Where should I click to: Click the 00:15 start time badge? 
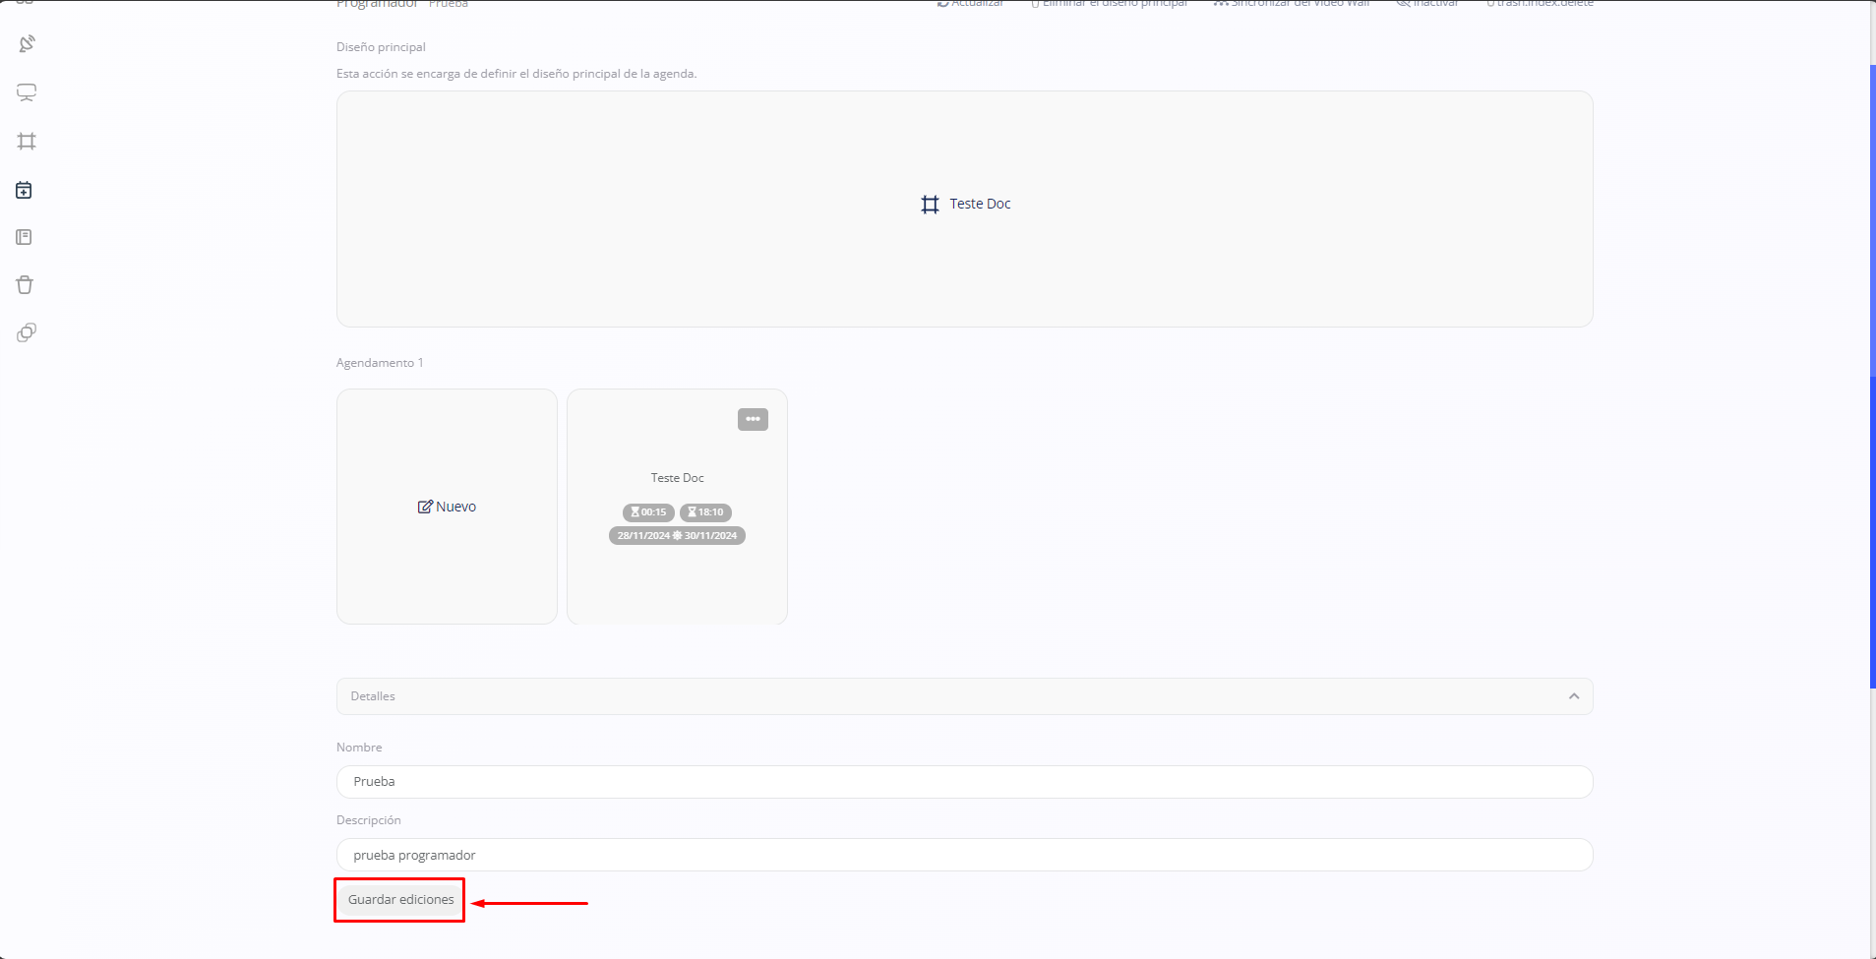point(648,512)
